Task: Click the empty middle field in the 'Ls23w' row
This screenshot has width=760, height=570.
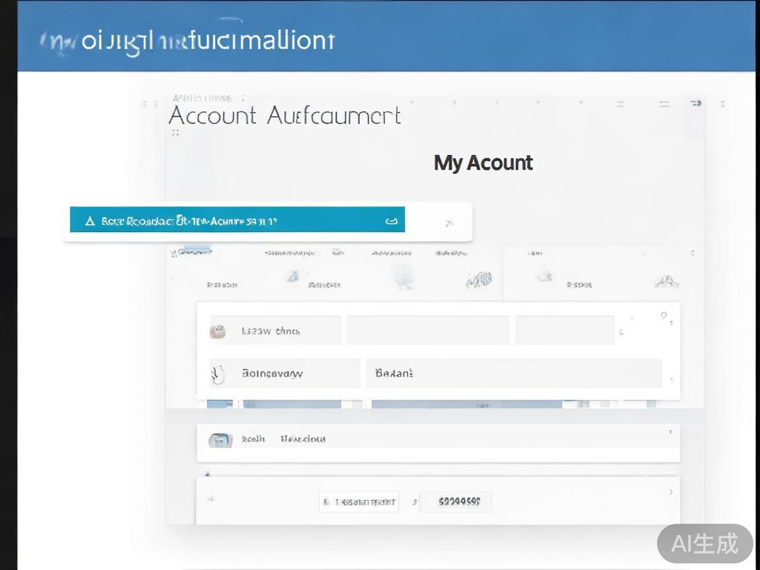Action: [x=428, y=331]
